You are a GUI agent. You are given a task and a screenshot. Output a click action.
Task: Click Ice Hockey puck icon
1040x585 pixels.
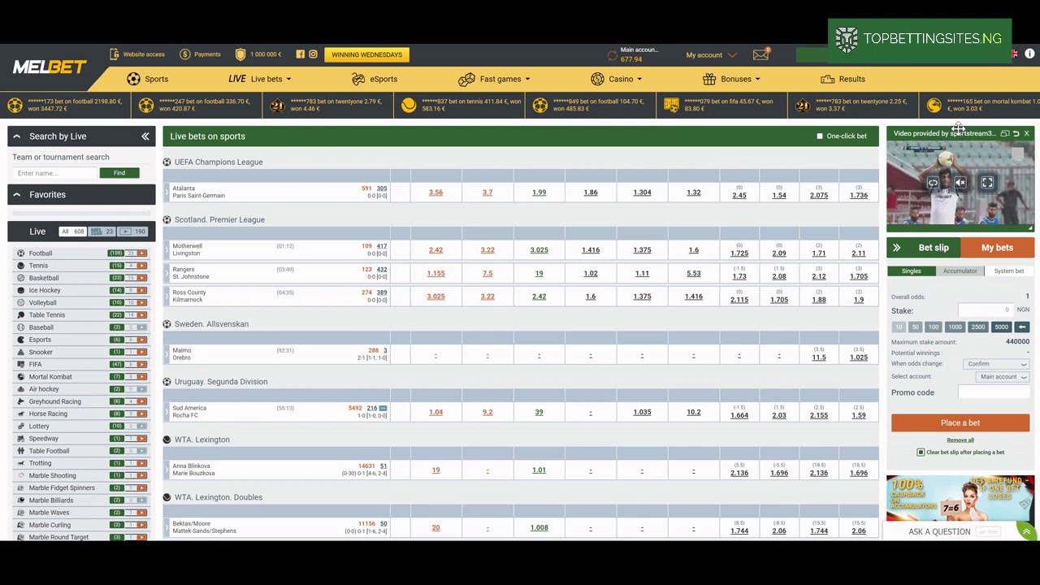[21, 290]
